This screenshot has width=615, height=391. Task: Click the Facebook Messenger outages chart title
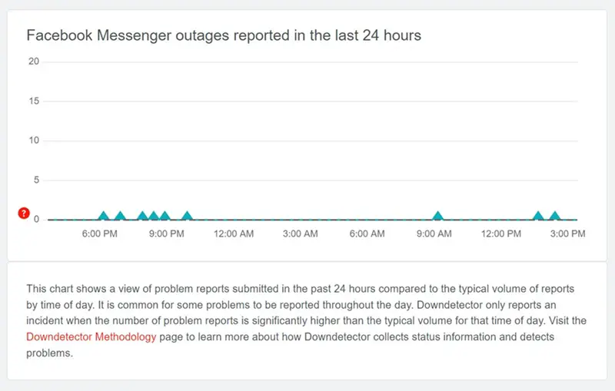224,35
